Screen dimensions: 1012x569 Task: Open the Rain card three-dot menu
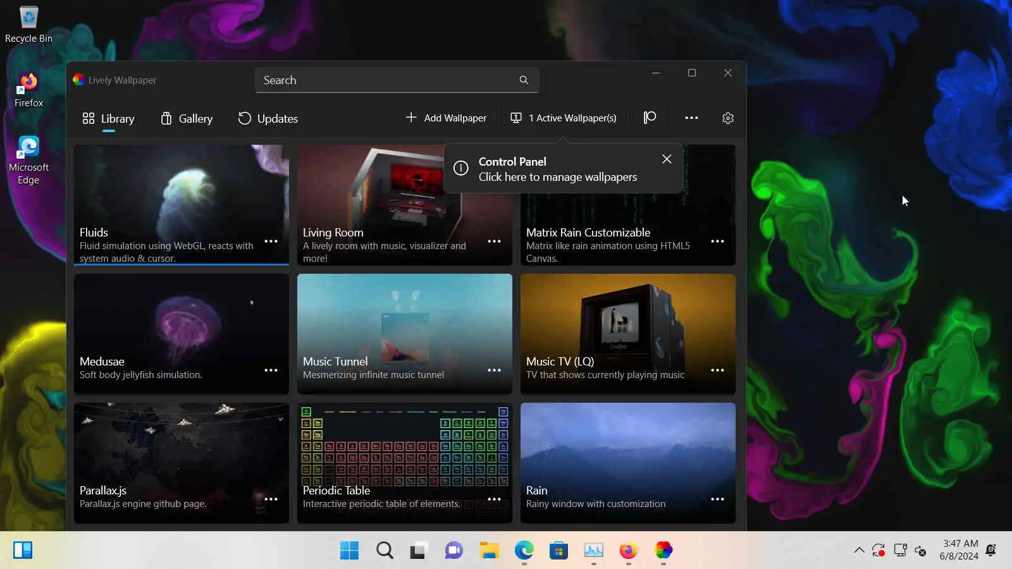717,499
